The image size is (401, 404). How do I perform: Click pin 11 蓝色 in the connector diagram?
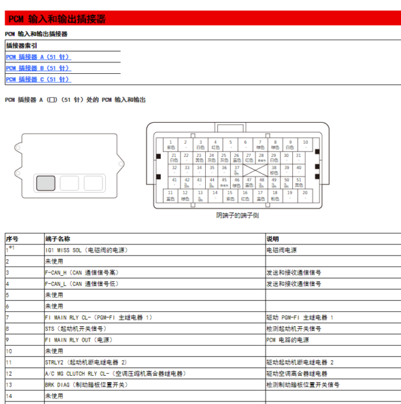tap(170, 195)
